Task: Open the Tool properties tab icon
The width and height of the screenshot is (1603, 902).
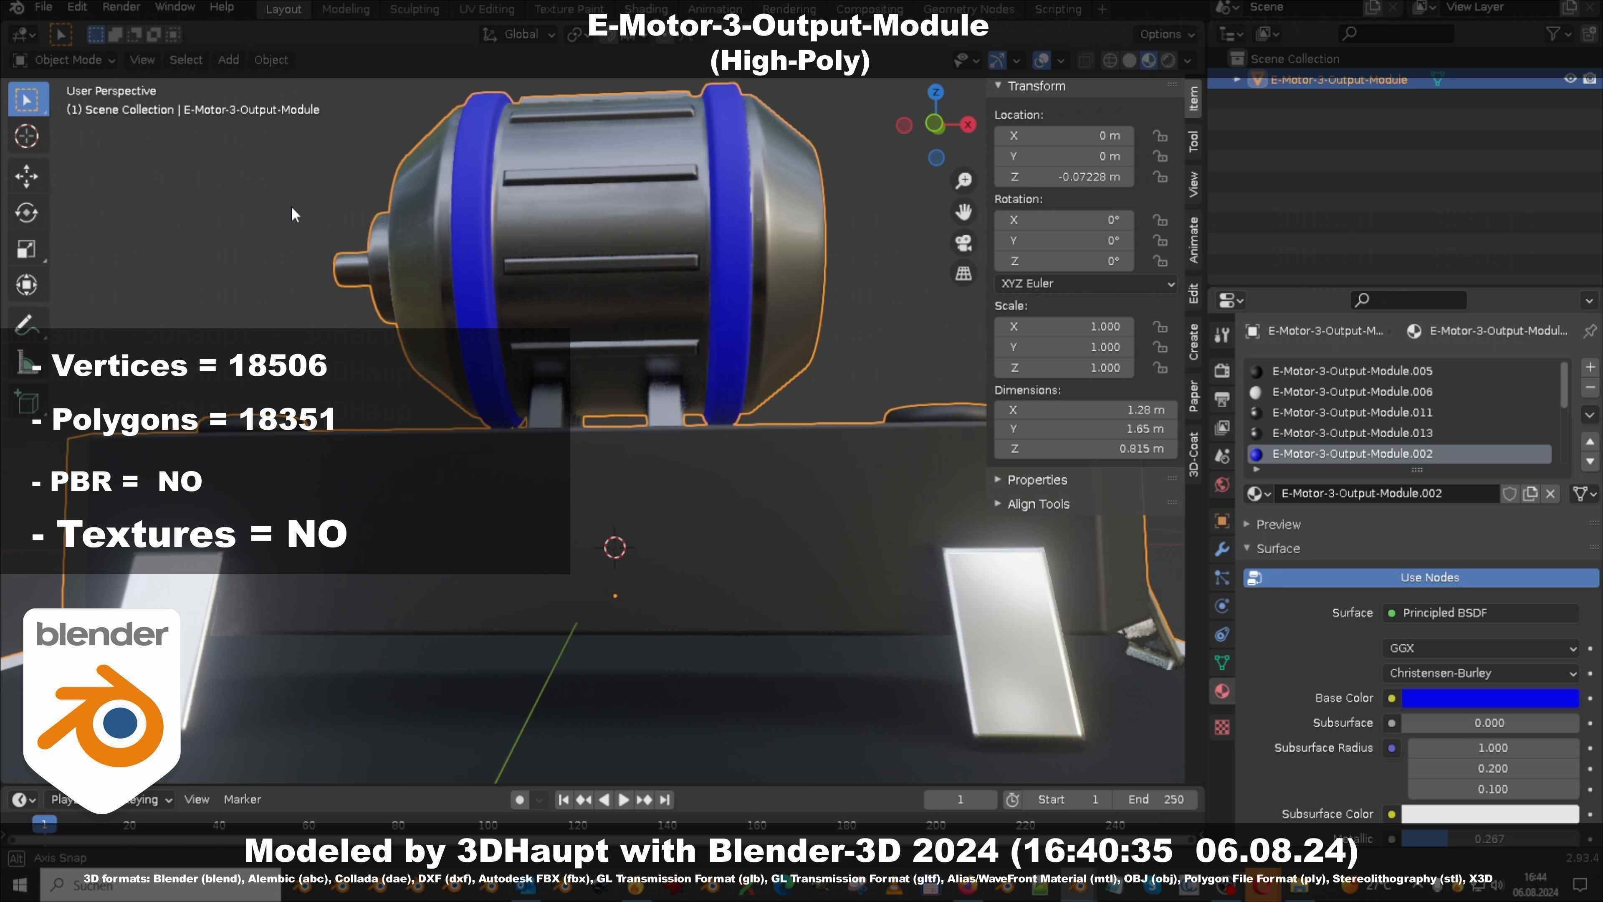Action: tap(1222, 335)
